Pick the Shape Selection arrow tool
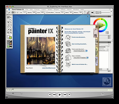The height and width of the screenshot is (104, 119). (x=11, y=27)
